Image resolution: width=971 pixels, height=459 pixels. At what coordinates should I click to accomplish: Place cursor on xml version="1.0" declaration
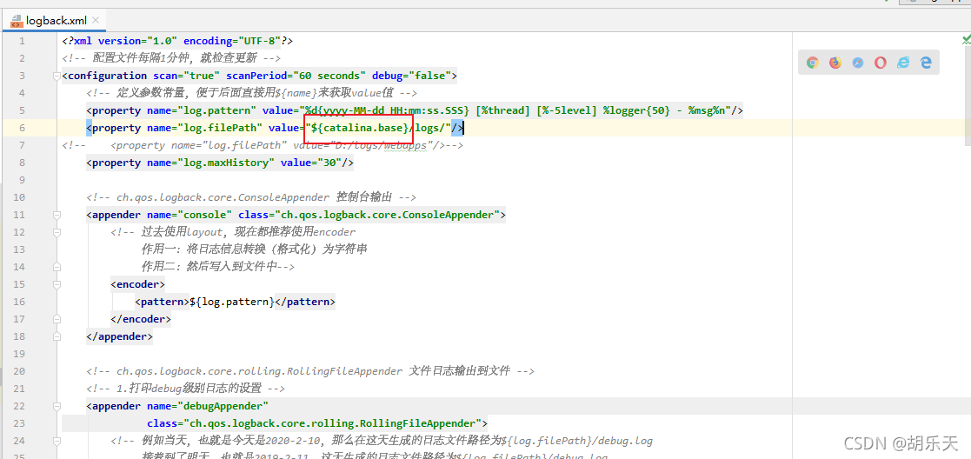pyautogui.click(x=177, y=41)
